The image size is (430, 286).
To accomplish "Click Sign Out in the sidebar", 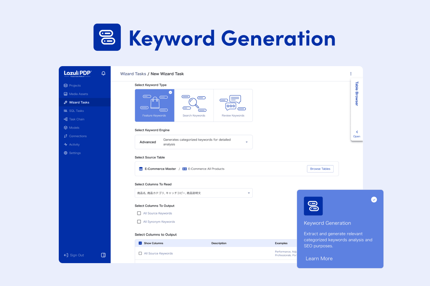I will 76,255.
